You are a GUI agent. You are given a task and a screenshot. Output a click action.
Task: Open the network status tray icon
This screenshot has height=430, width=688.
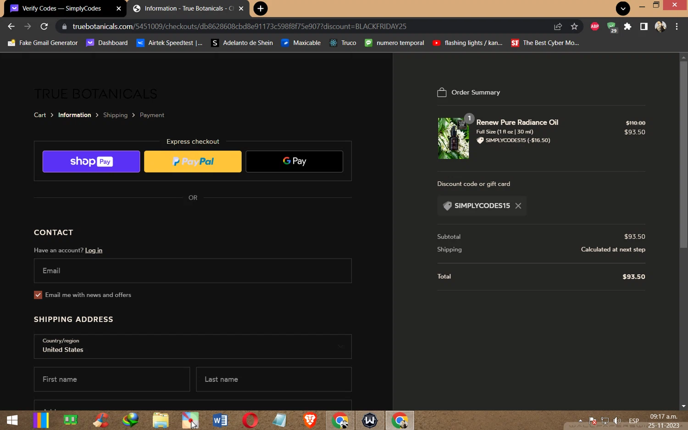tap(605, 421)
